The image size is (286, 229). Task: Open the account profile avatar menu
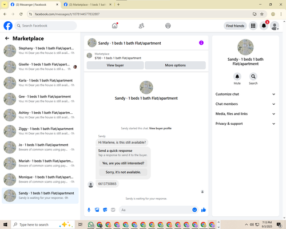[x=275, y=26]
